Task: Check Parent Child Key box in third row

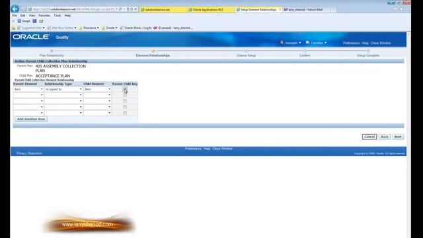Action: click(x=125, y=101)
